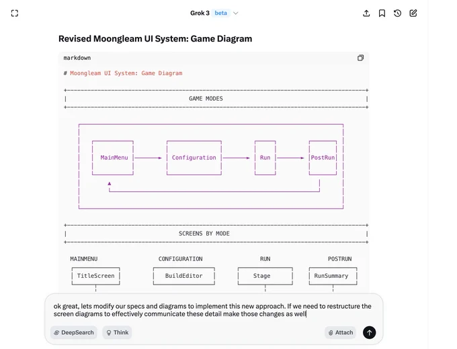
Task: Click the 'Revised Moongleam UI System: Game Diagram' heading
Action: 155,39
